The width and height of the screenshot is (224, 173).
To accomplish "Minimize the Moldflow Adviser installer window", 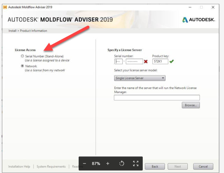I will 190,7.
